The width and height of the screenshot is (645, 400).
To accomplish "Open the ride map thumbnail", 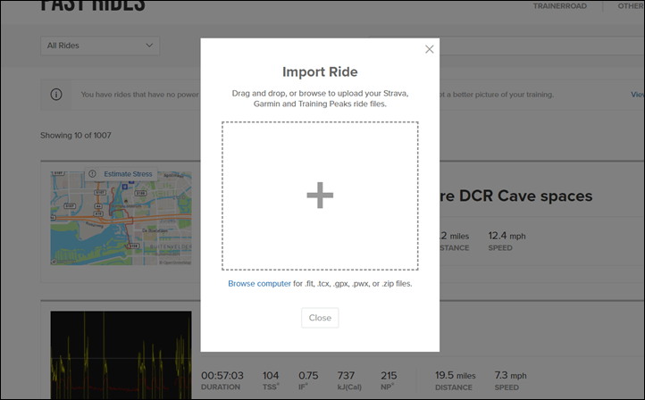I will [121, 218].
